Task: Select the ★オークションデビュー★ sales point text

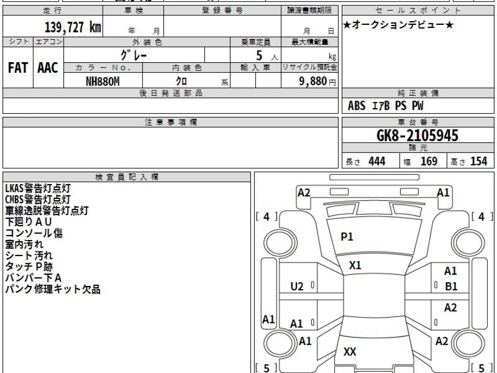Action: point(398,25)
